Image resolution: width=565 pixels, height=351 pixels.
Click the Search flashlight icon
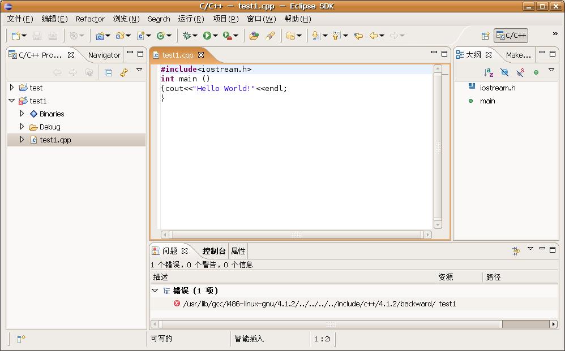270,36
